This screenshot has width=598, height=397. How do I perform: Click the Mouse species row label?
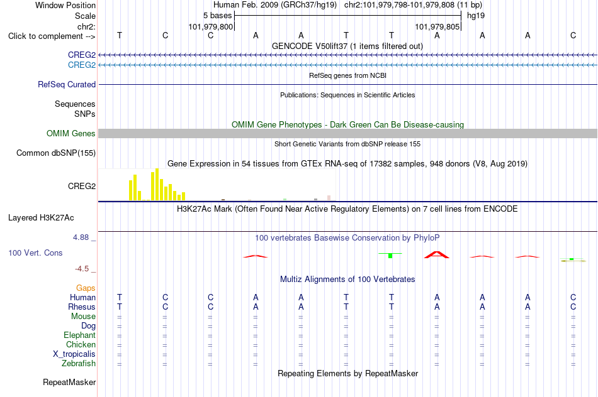[83, 317]
